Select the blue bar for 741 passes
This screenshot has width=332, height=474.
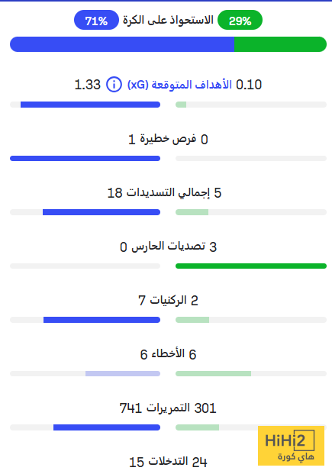pyautogui.click(x=107, y=427)
